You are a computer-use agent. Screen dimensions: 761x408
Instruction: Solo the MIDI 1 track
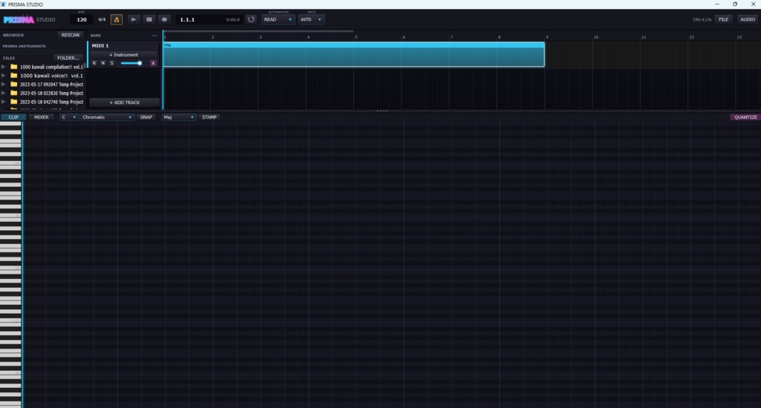click(111, 63)
